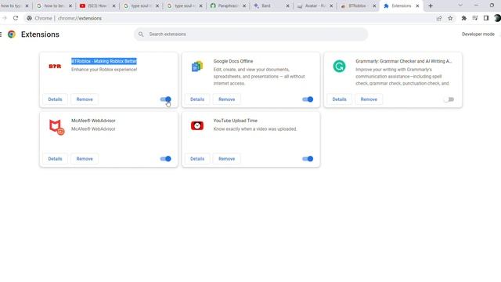Image resolution: width=501 pixels, height=282 pixels.
Task: Click "Know exactly when a video was uploaded" text
Action: [255, 128]
